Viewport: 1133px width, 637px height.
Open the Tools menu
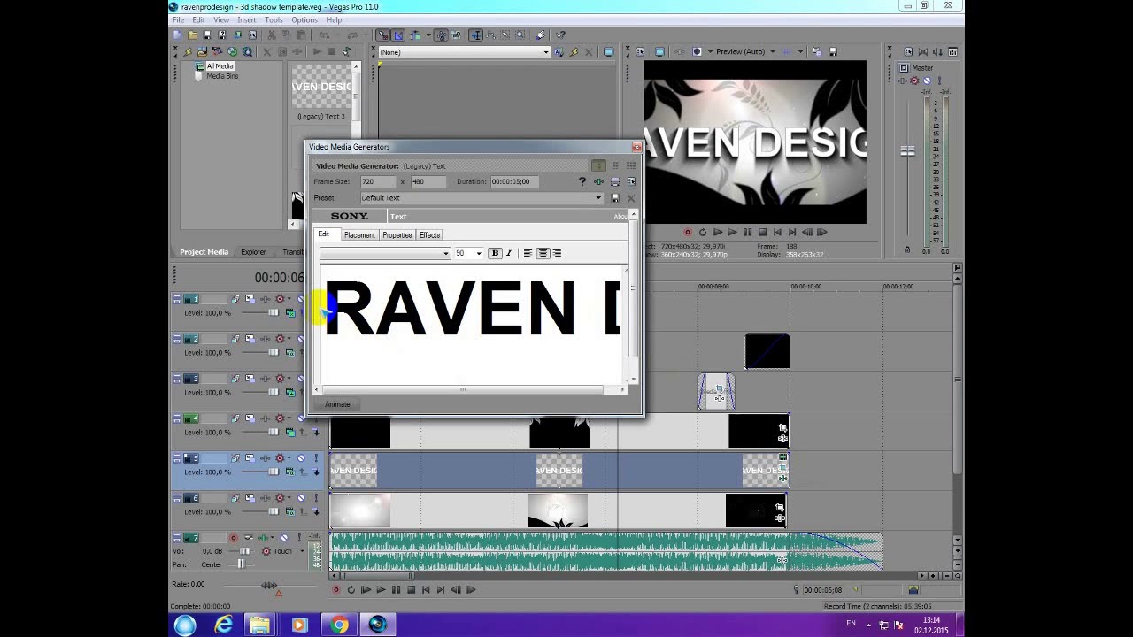tap(274, 19)
